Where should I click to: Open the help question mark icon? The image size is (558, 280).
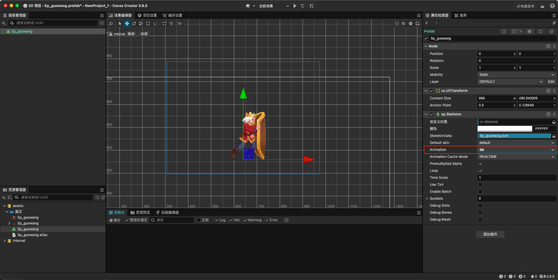(x=552, y=6)
